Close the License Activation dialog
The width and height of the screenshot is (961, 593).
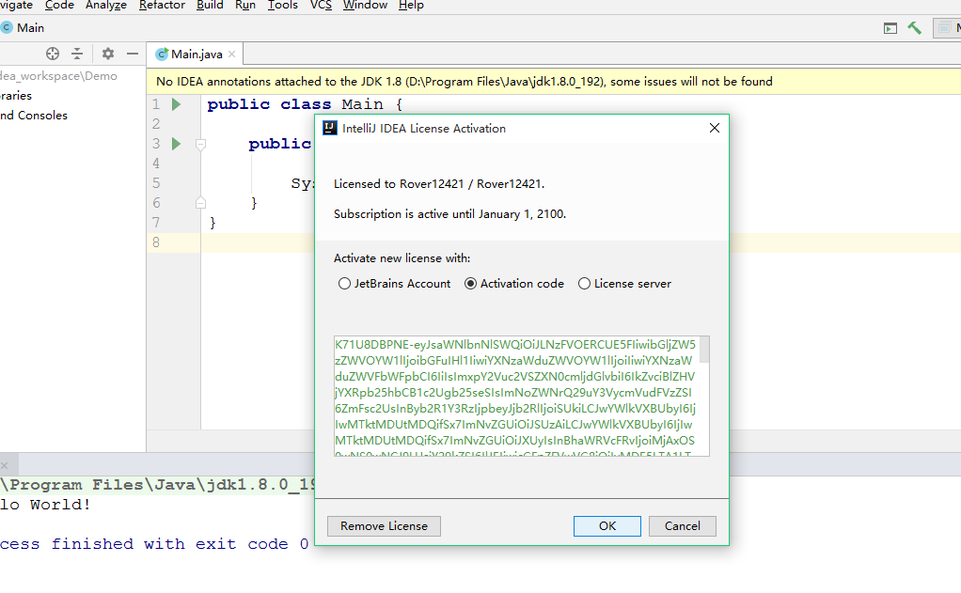(x=715, y=128)
